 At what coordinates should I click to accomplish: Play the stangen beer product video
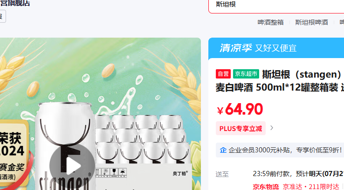pos(72,166)
